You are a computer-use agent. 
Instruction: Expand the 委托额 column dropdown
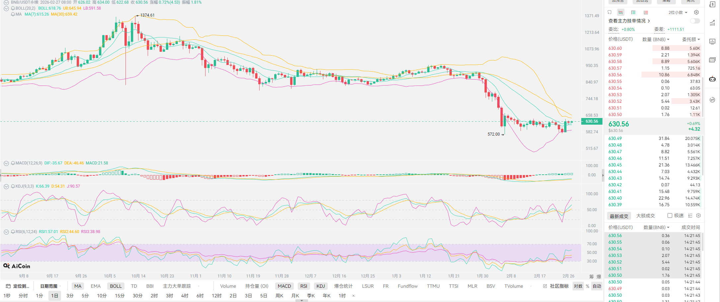pyautogui.click(x=691, y=39)
